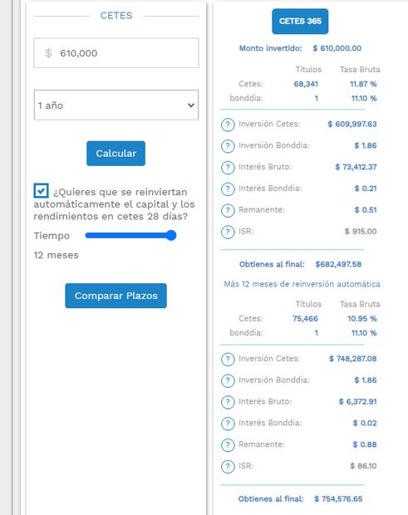Click the Cetes títulos value 68,341
This screenshot has width=408, height=515.
pos(306,84)
